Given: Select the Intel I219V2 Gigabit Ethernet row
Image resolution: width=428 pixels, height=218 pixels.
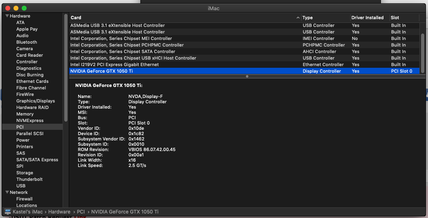Looking at the screenshot, I should 115,65.
